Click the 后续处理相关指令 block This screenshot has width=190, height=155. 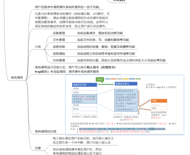tap(126, 110)
